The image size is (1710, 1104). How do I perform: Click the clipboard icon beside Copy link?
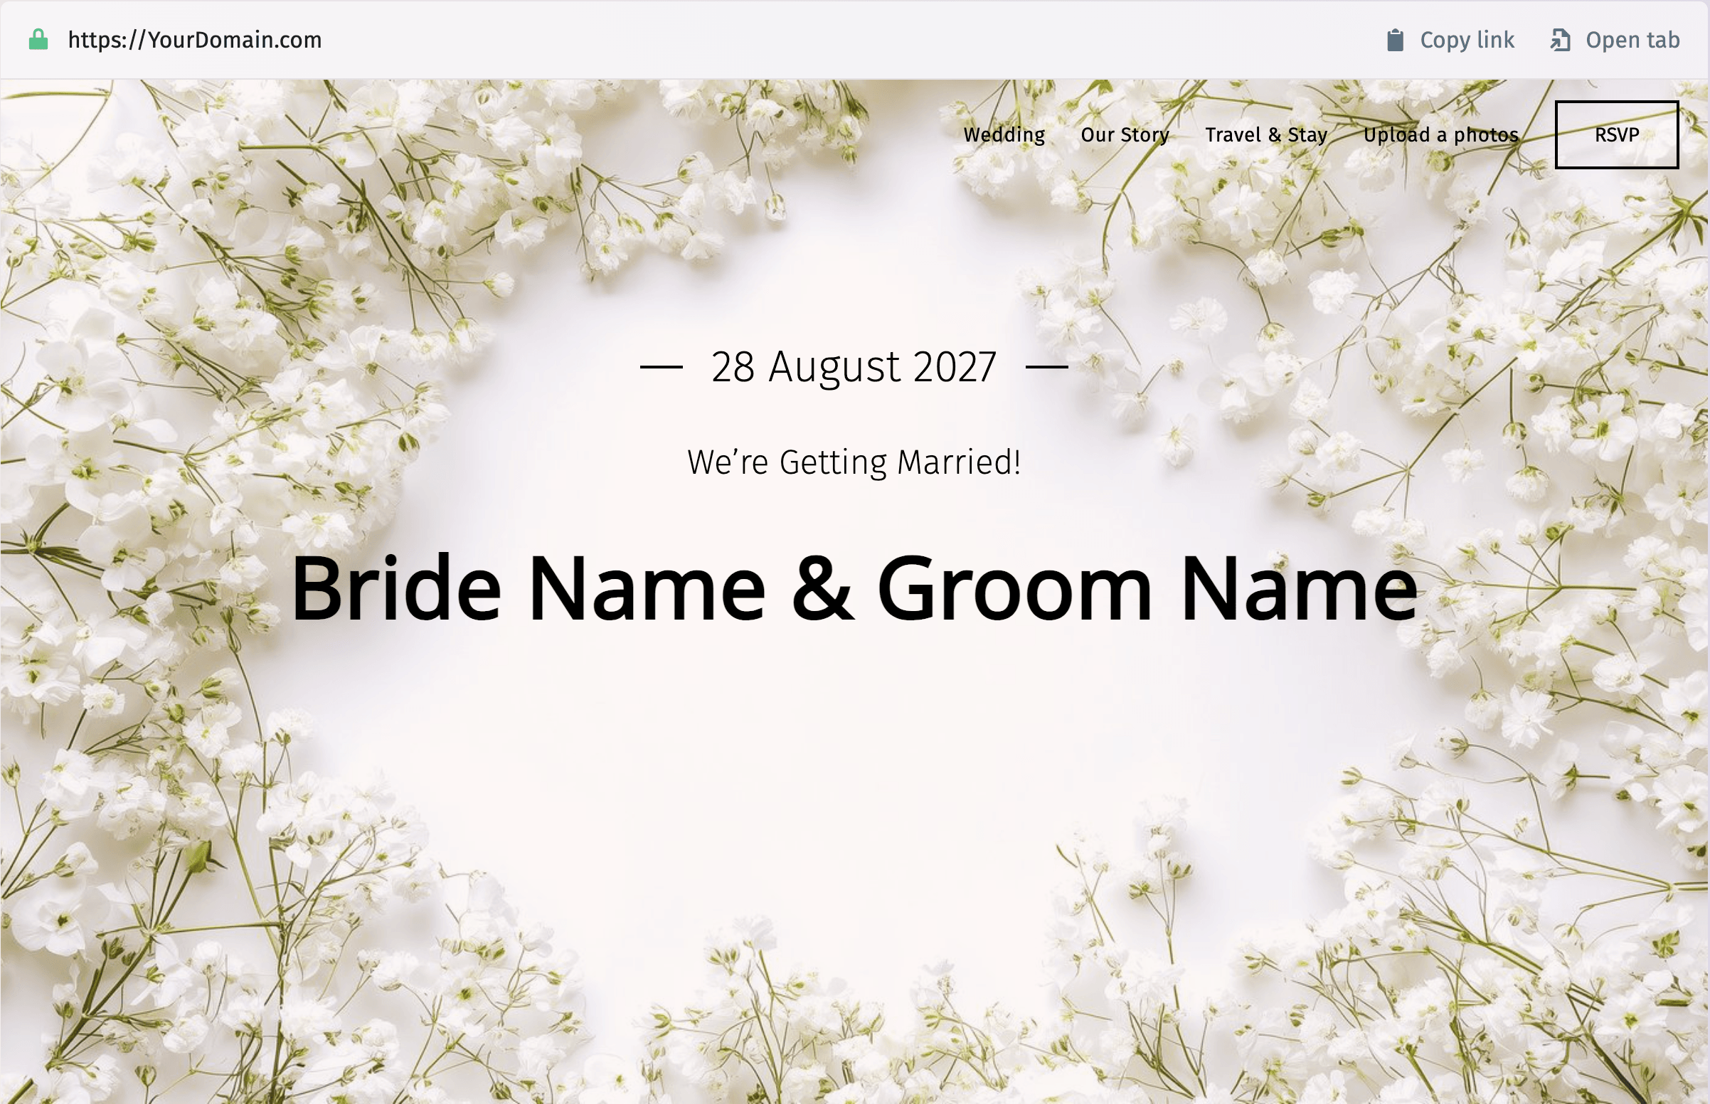[1395, 40]
